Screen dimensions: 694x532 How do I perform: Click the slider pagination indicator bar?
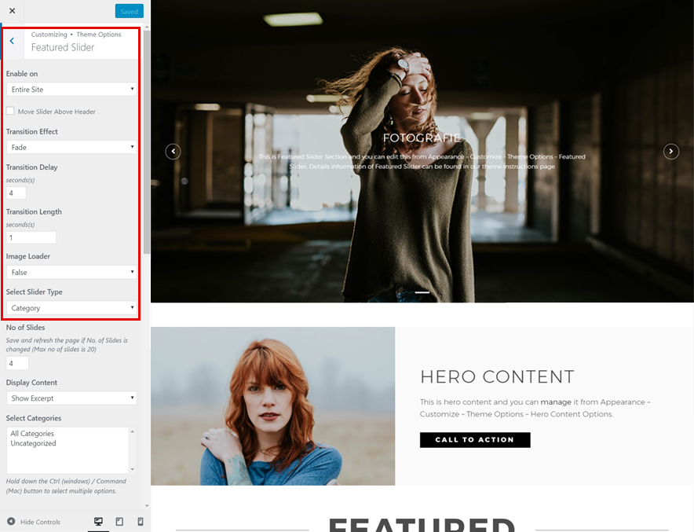point(422,292)
